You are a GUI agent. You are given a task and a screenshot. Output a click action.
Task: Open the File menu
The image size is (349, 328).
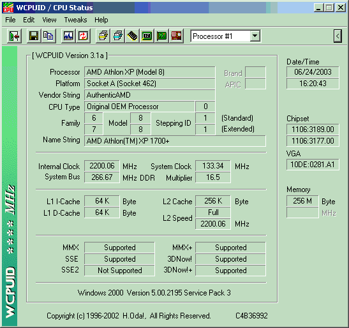coord(10,20)
